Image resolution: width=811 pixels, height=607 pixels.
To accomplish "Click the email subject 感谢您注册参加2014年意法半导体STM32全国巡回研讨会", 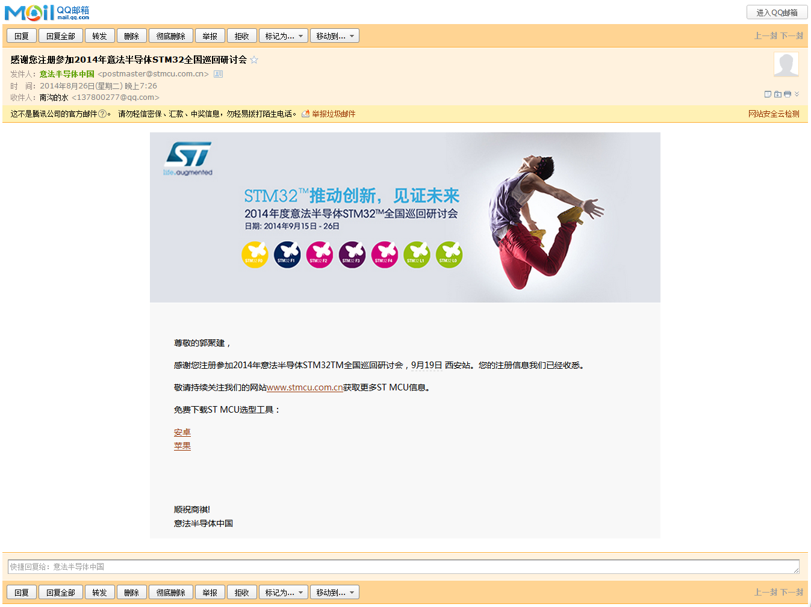I will [x=128, y=60].
